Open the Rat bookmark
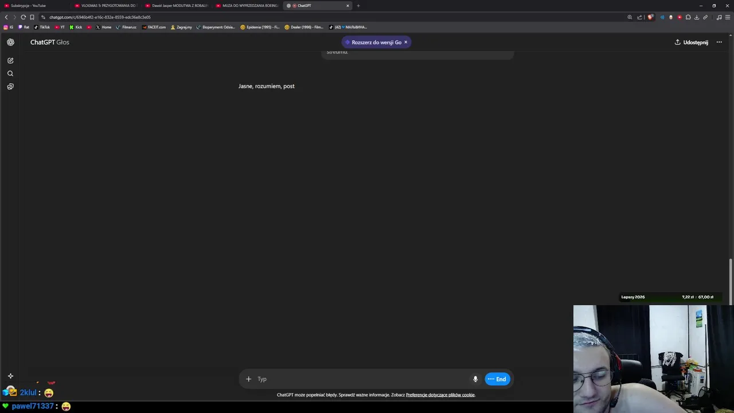 click(x=24, y=27)
